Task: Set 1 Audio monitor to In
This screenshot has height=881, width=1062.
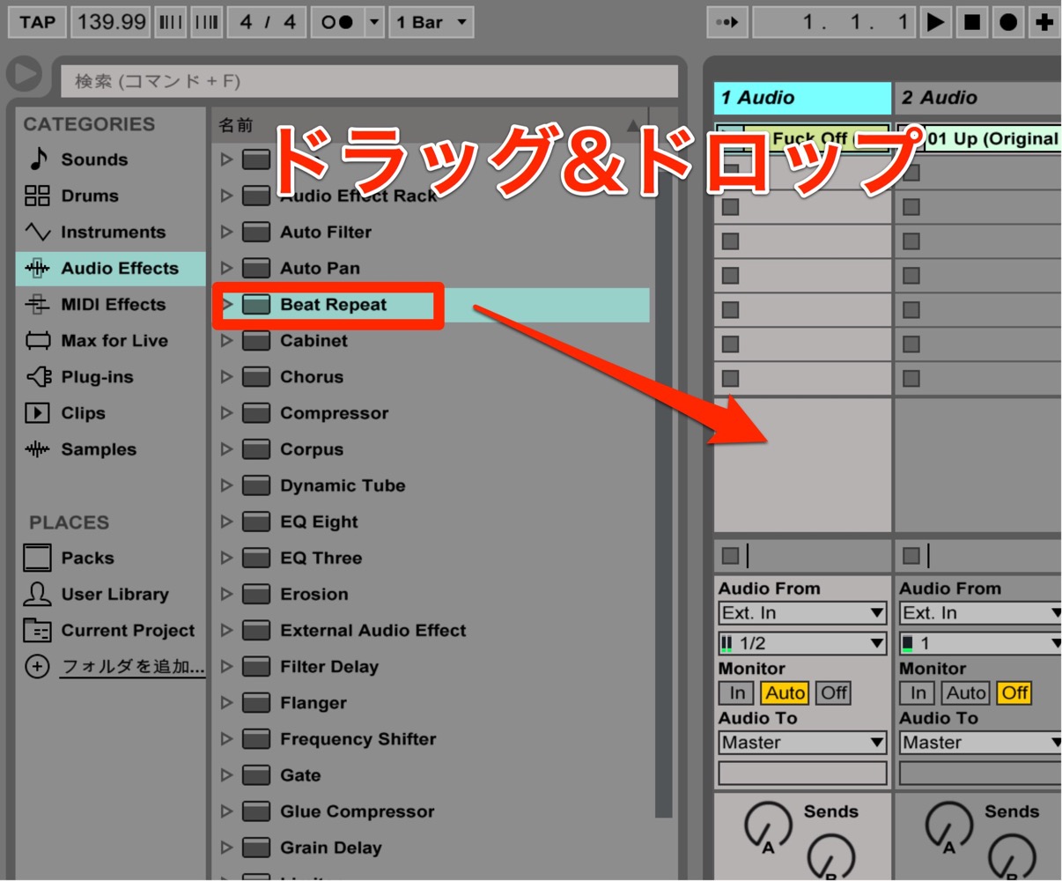Action: click(737, 692)
